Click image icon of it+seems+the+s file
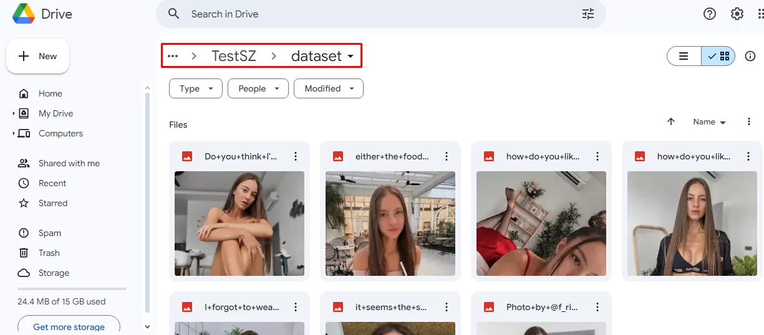Viewport: 764px width, 335px height. 338,307
